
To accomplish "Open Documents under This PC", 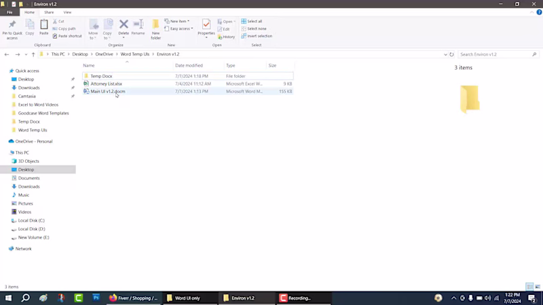I will coord(29,178).
